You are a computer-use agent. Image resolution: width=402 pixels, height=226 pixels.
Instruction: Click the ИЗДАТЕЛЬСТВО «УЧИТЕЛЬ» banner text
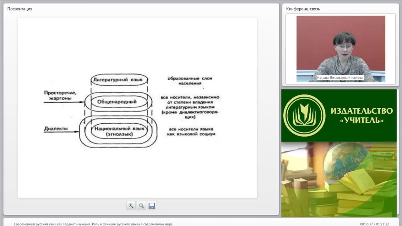362,115
